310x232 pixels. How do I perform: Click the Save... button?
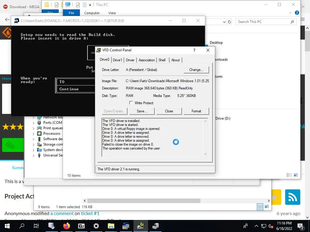pos(142,111)
